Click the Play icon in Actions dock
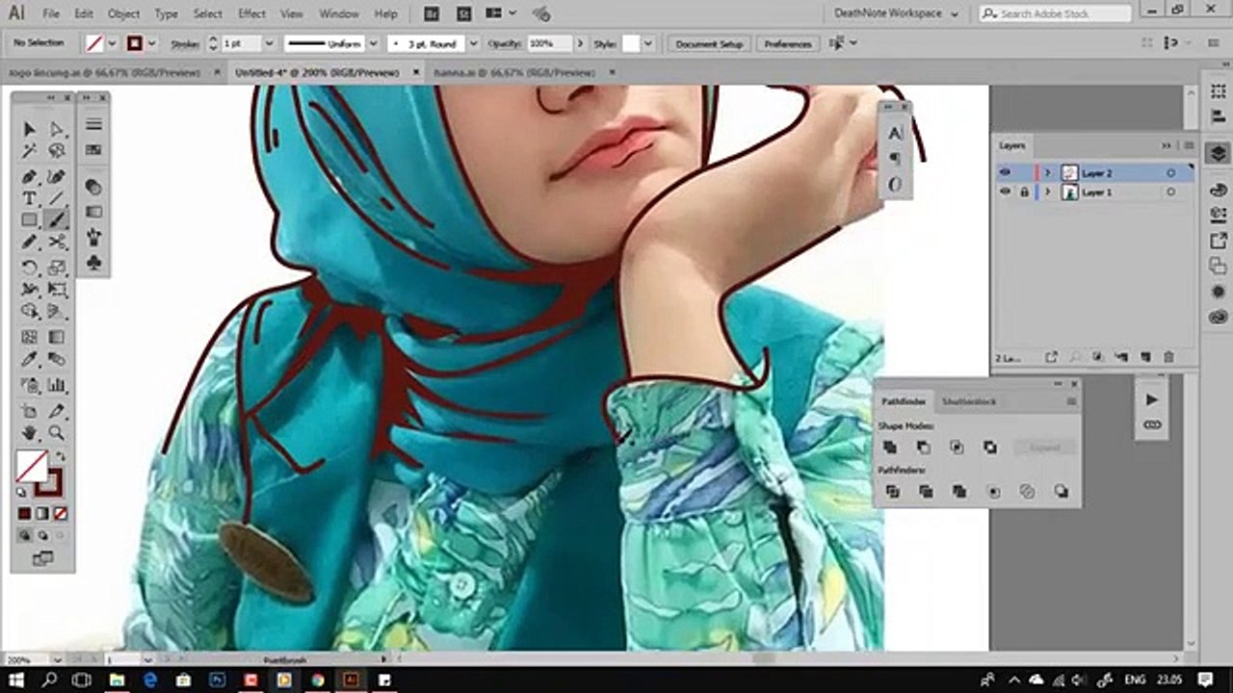Screen dimensions: 1233x693 point(1152,399)
